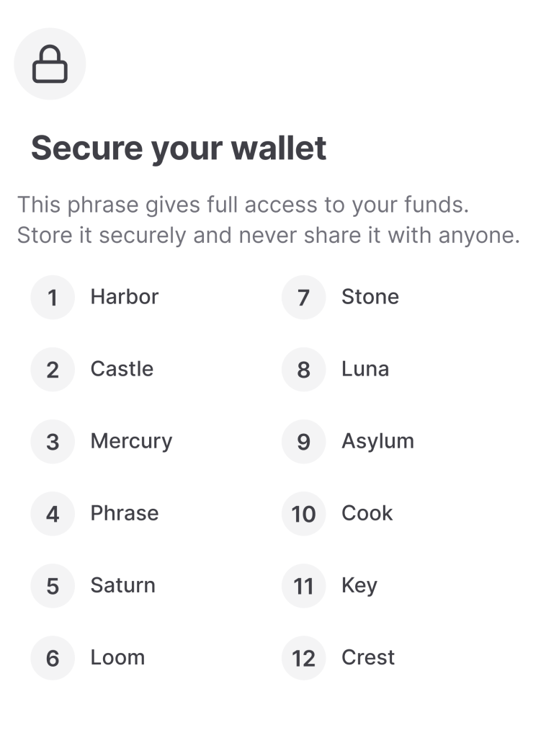This screenshot has height=738, width=541.
Task: Select the word Mercury
Action: click(132, 442)
